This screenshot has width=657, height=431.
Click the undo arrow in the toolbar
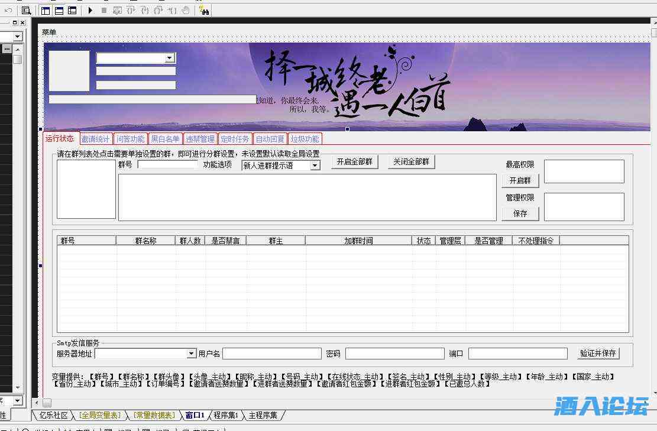click(8, 10)
